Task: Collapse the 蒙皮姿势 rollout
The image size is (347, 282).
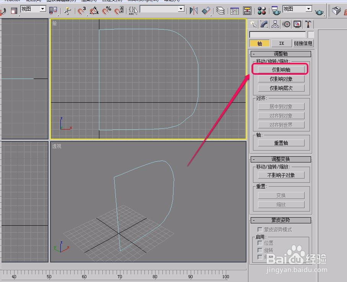Action: tap(281, 220)
